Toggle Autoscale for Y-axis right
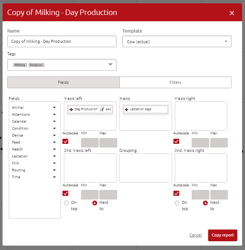 click(x=176, y=141)
